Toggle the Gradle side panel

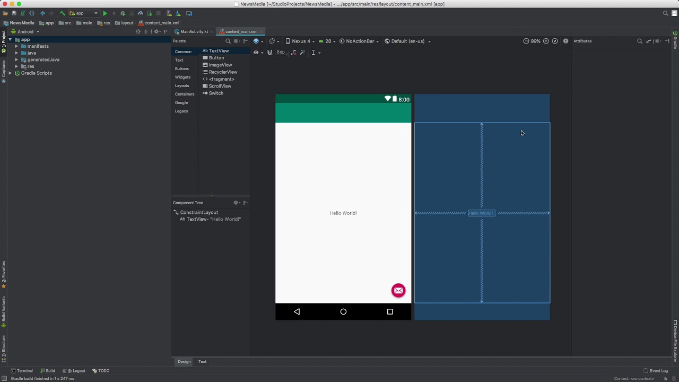coord(675,40)
